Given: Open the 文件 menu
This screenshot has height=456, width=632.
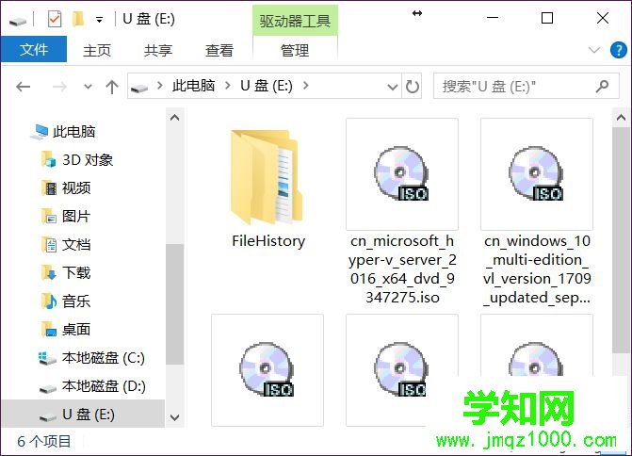Looking at the screenshot, I should (x=34, y=50).
